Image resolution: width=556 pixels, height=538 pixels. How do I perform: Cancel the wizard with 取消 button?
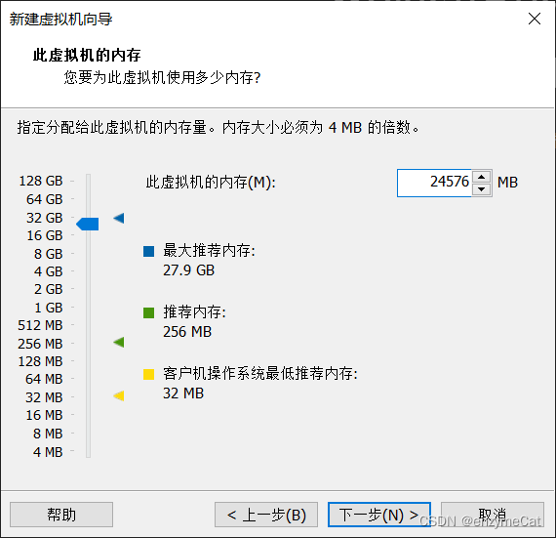[x=493, y=515]
